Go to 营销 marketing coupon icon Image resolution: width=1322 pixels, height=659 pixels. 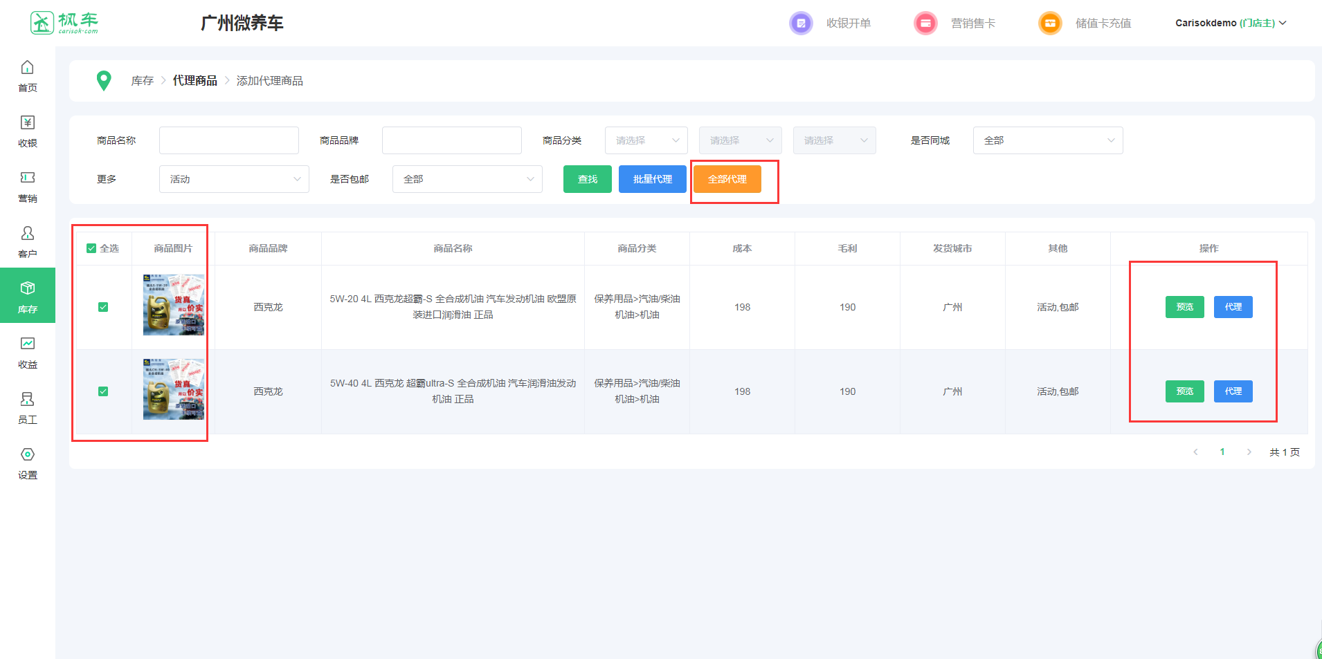point(27,178)
